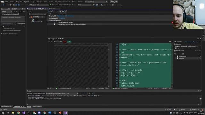Viewport: 205px width, 115px height.
Task: Open diff settings gear icon
Action: 170,42
